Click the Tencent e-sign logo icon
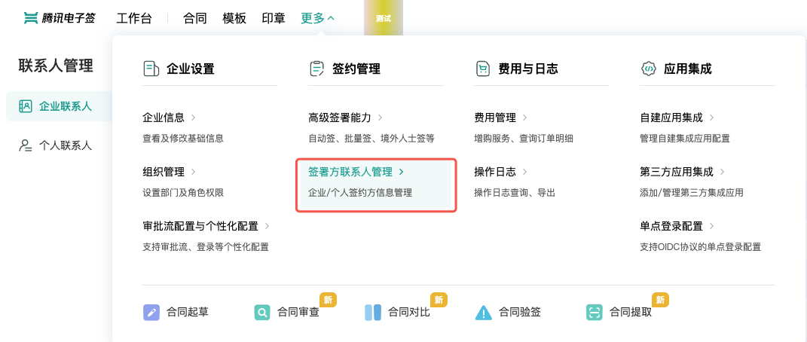This screenshot has width=807, height=342. click(x=31, y=18)
